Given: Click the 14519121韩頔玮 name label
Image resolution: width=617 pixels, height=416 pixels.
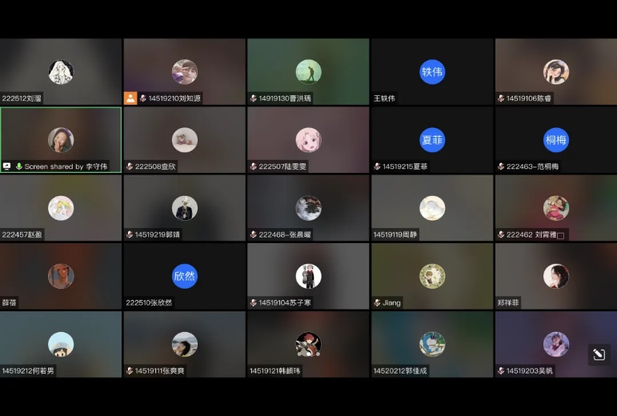Looking at the screenshot, I should [x=277, y=371].
